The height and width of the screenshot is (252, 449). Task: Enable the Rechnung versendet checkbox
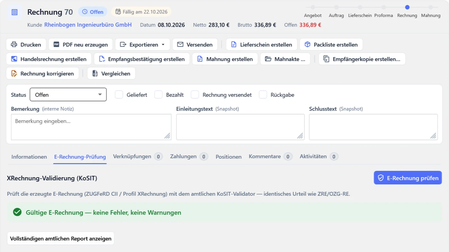pyautogui.click(x=195, y=95)
